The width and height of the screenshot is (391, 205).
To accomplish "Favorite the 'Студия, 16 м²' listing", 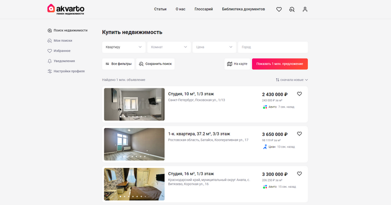I will (x=299, y=174).
